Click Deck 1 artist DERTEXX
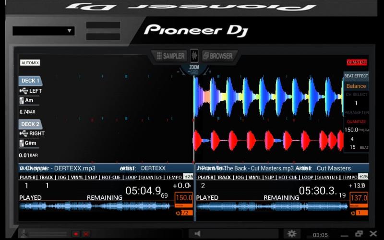384x240 pixels. pos(153,168)
